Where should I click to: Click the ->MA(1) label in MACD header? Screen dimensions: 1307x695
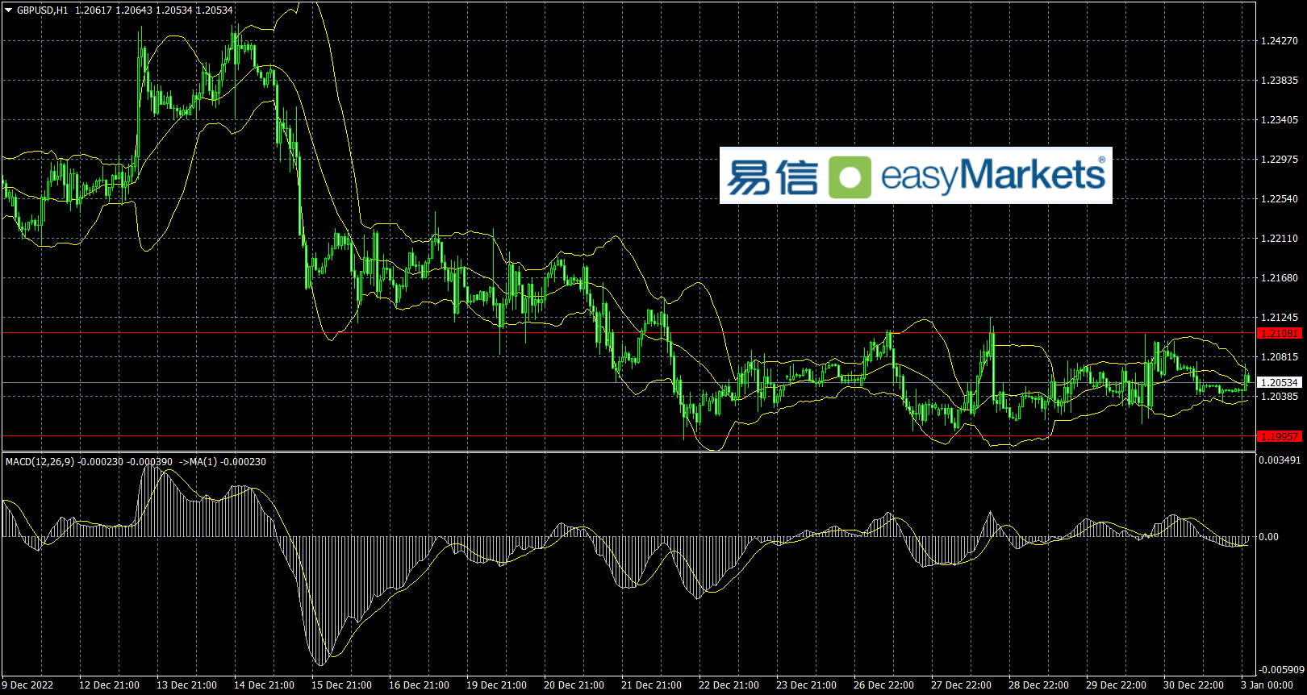pyautogui.click(x=198, y=462)
